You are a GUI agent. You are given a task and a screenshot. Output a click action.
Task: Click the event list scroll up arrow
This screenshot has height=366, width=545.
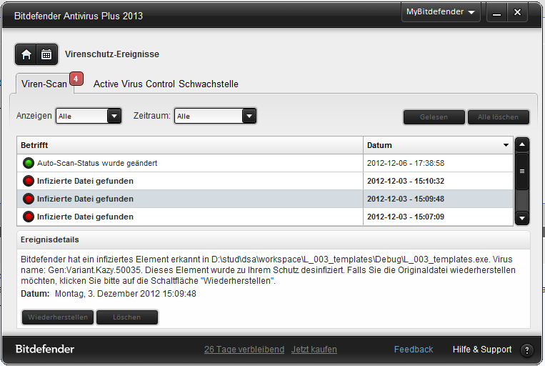[x=522, y=144]
